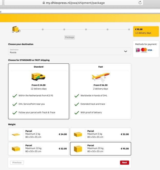Click checkmark next to Follow your parcel
Screen dimensions: 160x170
(x=15, y=113)
